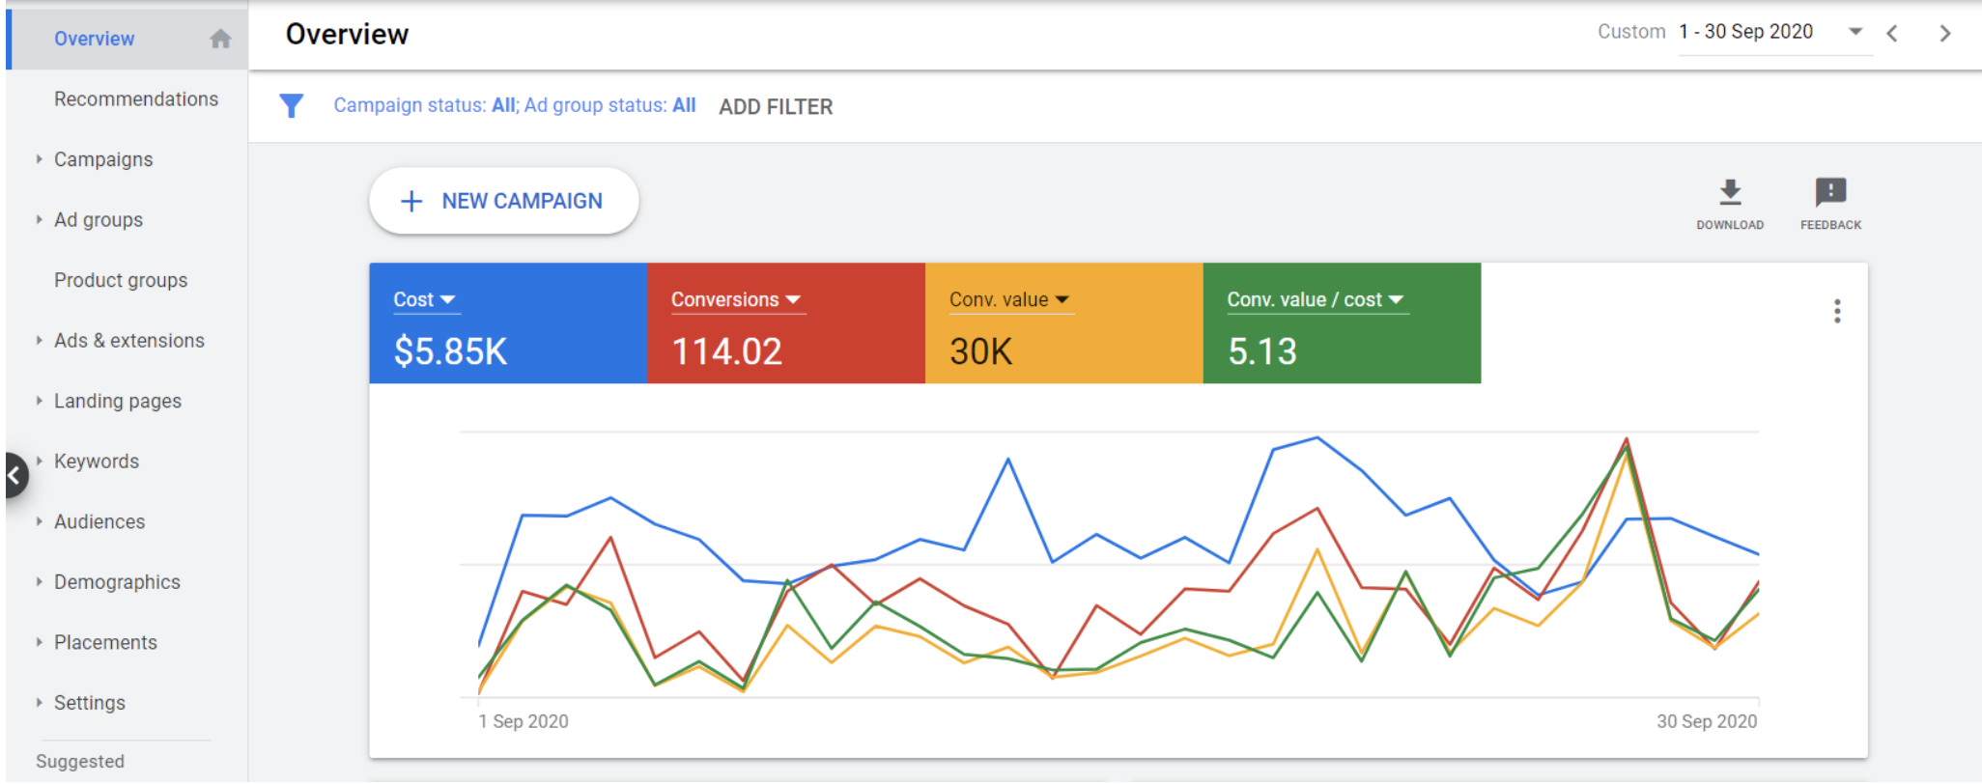The image size is (1982, 784).
Task: Click ADD FILTER
Action: [x=776, y=107]
